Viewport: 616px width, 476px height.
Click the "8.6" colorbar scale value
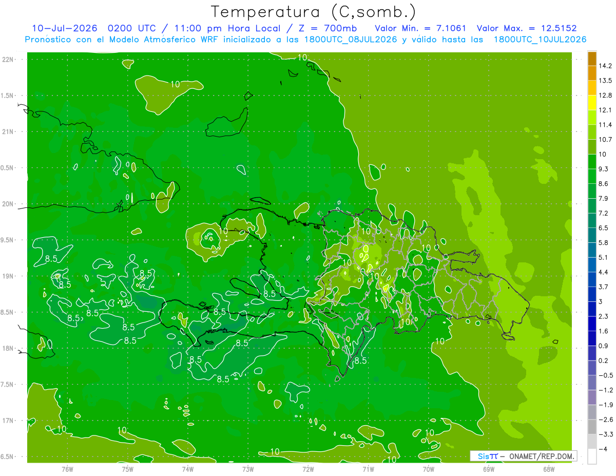click(x=604, y=184)
